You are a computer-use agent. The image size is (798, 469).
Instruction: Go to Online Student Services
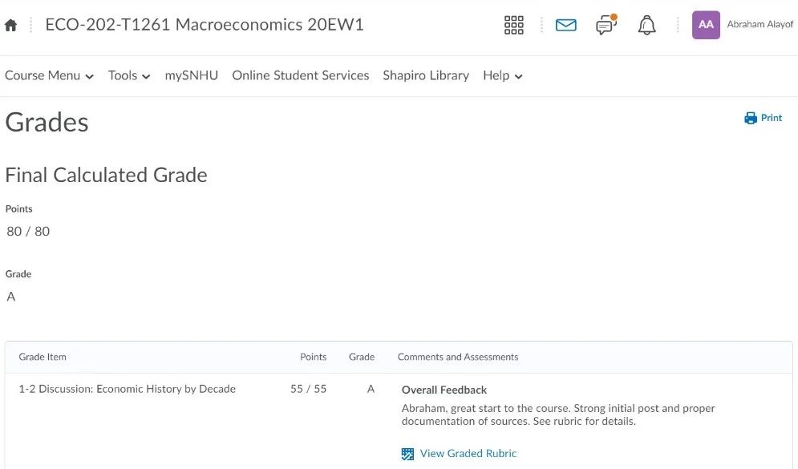click(x=300, y=75)
